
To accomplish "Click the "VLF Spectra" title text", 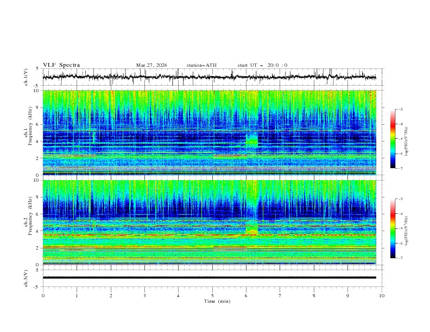I will (x=61, y=65).
